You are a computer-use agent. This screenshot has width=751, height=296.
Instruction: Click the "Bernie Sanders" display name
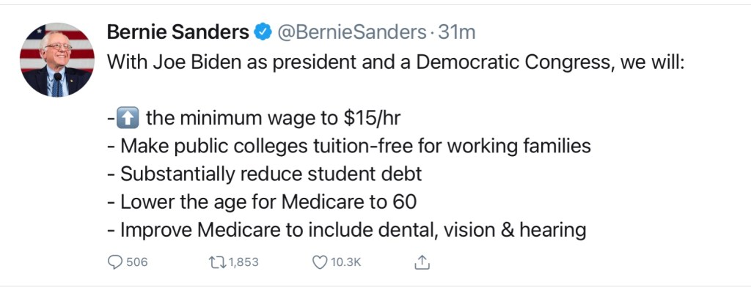[x=177, y=32]
